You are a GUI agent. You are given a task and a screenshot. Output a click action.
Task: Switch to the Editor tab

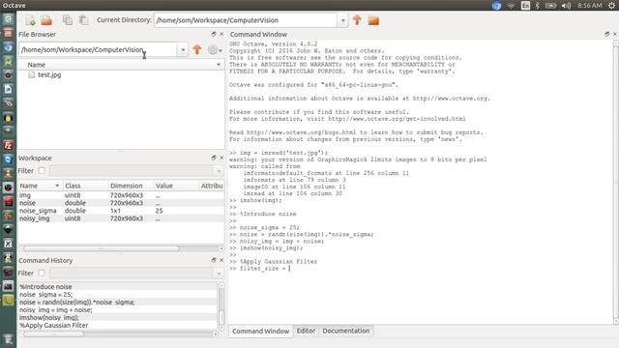pos(306,331)
